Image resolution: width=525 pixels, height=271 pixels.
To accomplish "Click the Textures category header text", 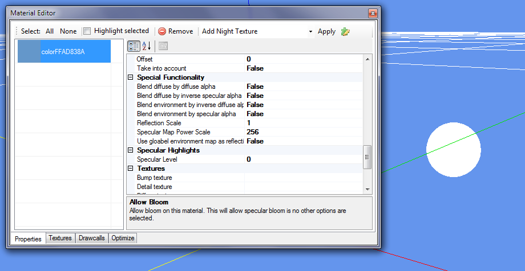I will coord(151,169).
